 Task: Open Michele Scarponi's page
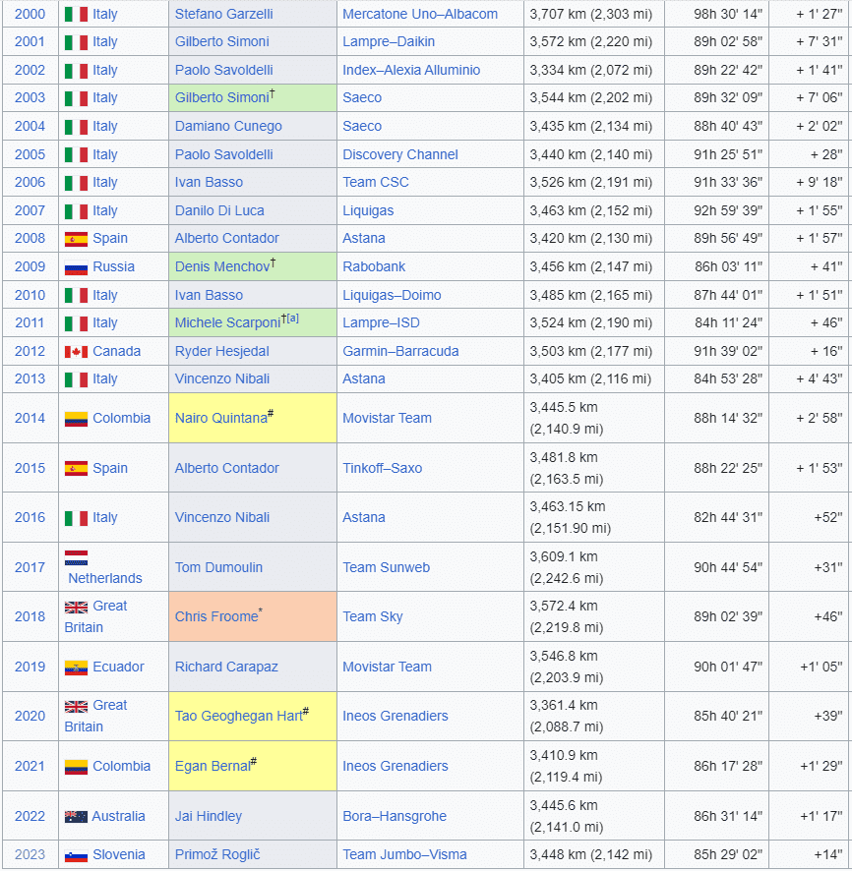point(228,322)
